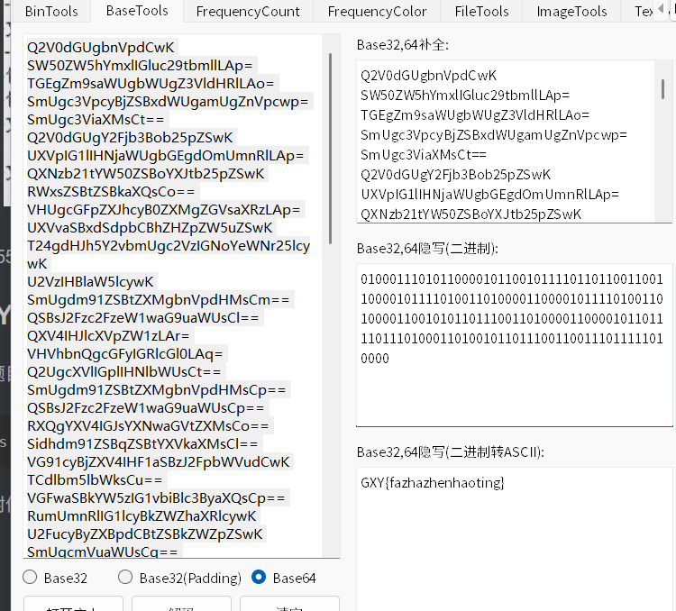
Task: Select the Base64 radio button
Action: click(x=260, y=578)
